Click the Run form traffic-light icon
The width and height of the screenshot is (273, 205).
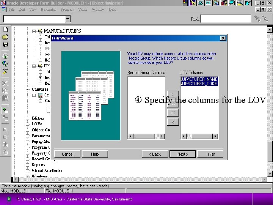[5, 56]
